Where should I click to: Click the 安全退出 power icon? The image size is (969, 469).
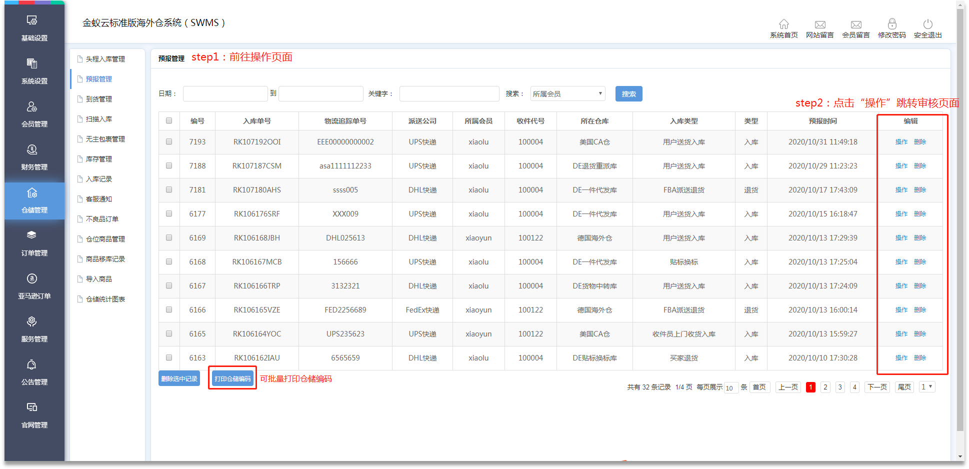(x=927, y=24)
